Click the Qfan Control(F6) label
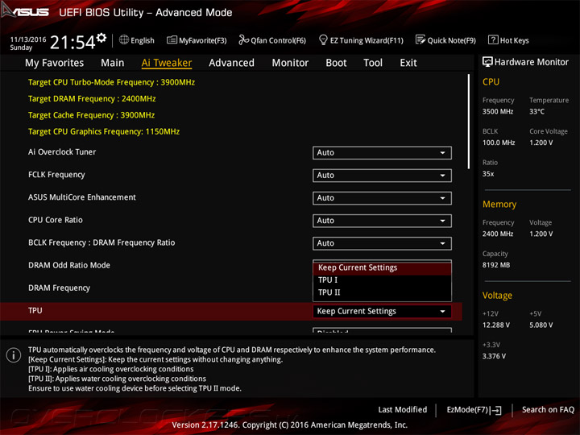Screen dimensions: 580x435 click(x=278, y=40)
